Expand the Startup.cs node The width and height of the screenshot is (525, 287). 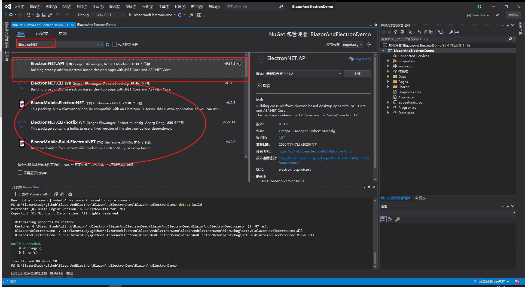pyautogui.click(x=388, y=113)
